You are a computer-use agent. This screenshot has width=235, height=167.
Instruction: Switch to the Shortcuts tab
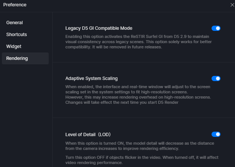(x=16, y=35)
